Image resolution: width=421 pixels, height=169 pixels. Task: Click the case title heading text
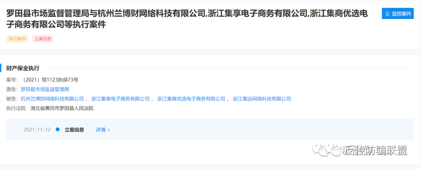click(187, 19)
